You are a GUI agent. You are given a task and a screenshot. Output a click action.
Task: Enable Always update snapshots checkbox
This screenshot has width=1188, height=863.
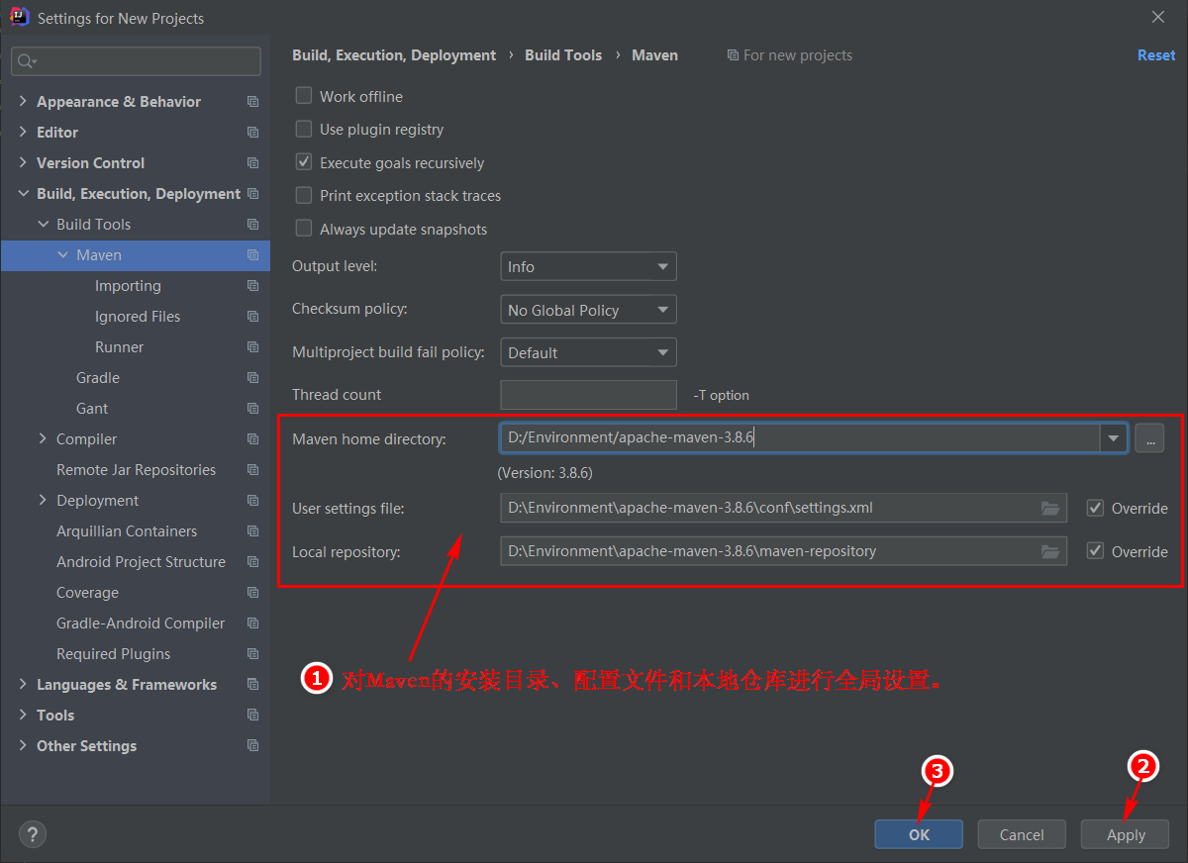coord(304,229)
